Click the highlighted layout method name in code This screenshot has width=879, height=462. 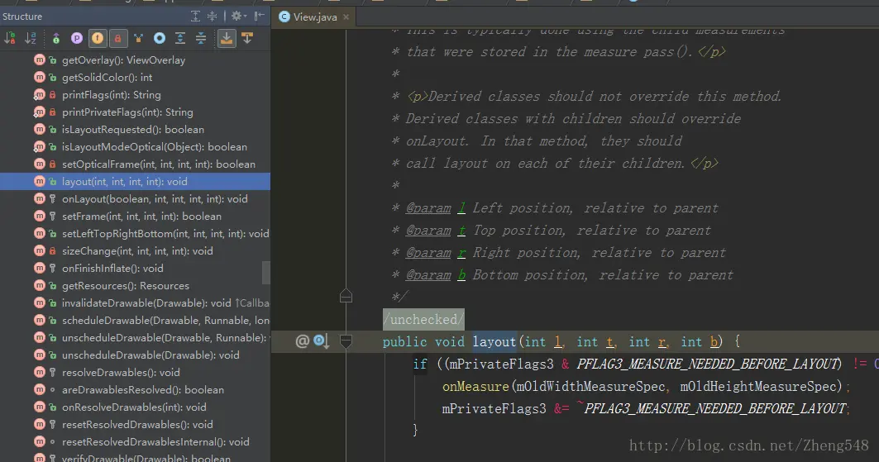494,341
